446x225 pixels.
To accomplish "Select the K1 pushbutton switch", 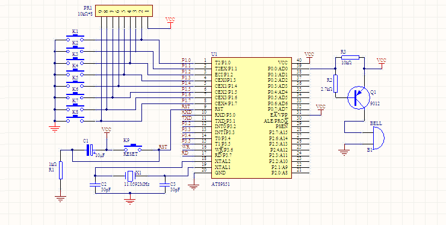I will 75,38.
